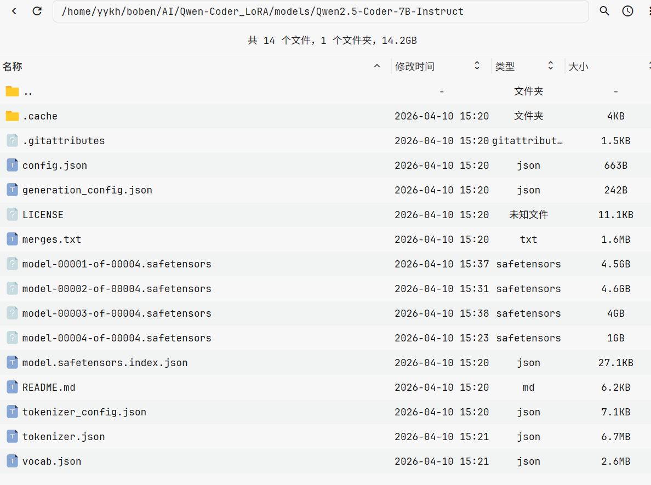Click the txt type cell
The image size is (651, 485).
point(528,239)
